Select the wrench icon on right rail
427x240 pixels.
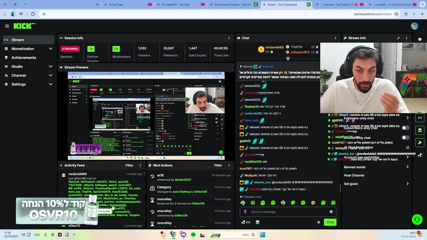click(x=420, y=143)
